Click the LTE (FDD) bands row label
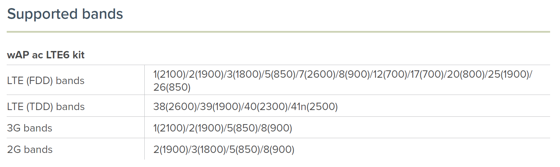 pos(46,81)
